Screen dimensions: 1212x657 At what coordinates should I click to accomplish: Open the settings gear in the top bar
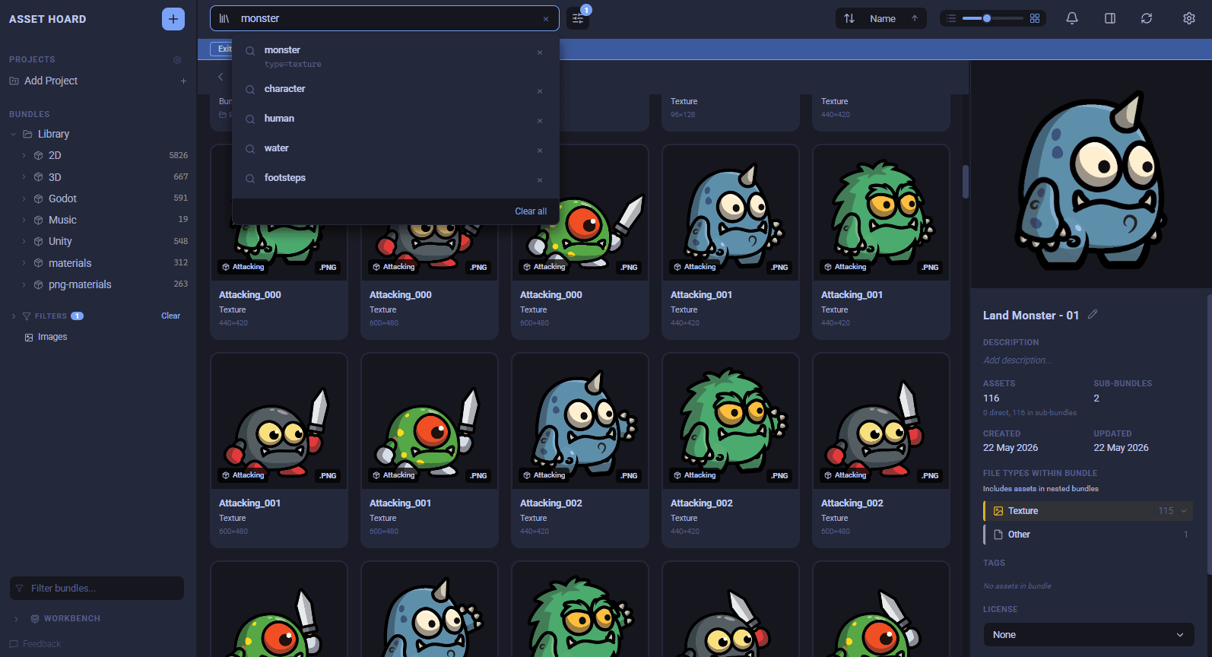(1189, 18)
